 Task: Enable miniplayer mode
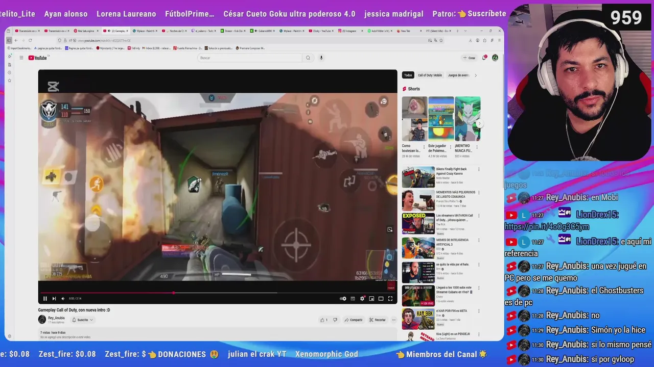pyautogui.click(x=371, y=299)
